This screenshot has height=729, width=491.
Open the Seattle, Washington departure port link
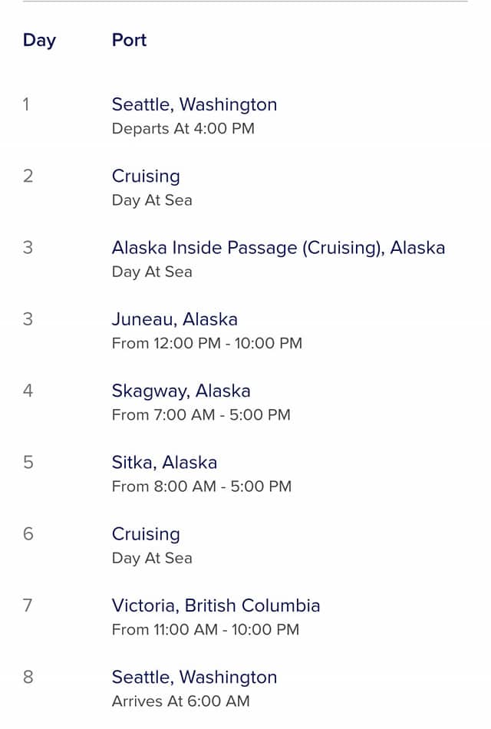coord(194,104)
